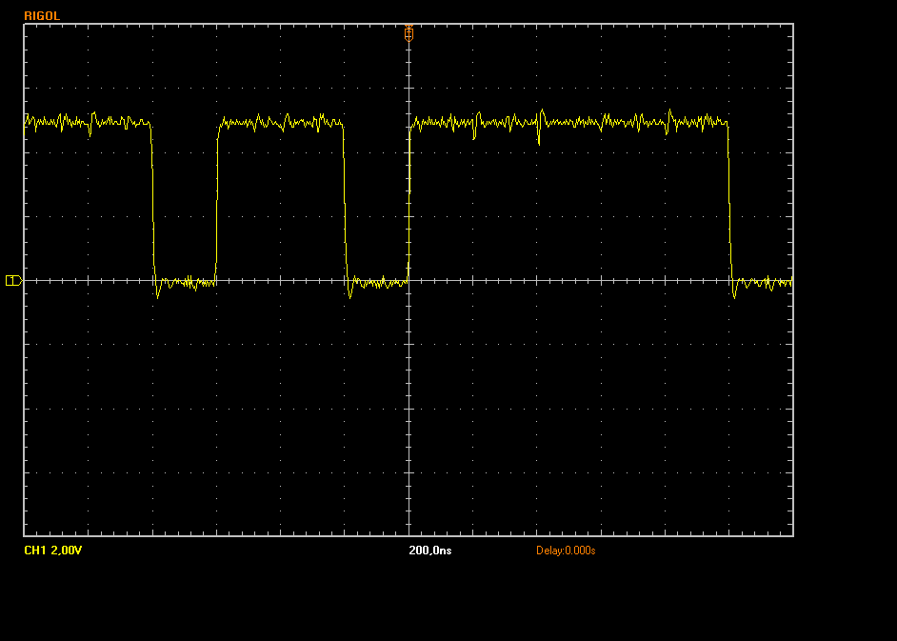Click the RIGOL logo
Screen dimensions: 897x641
coord(42,16)
